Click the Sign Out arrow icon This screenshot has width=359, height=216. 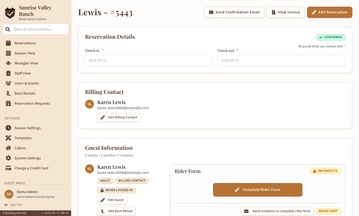click(6, 205)
